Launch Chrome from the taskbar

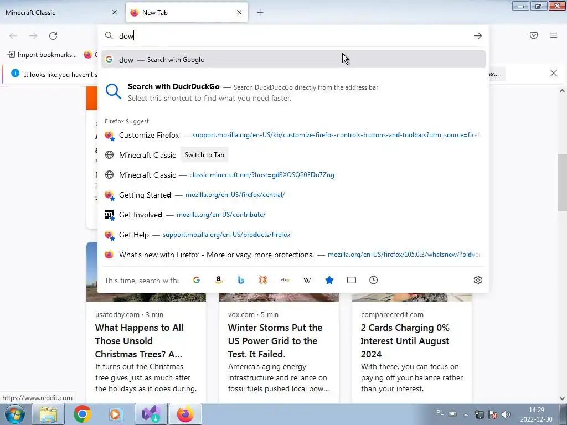[82, 414]
